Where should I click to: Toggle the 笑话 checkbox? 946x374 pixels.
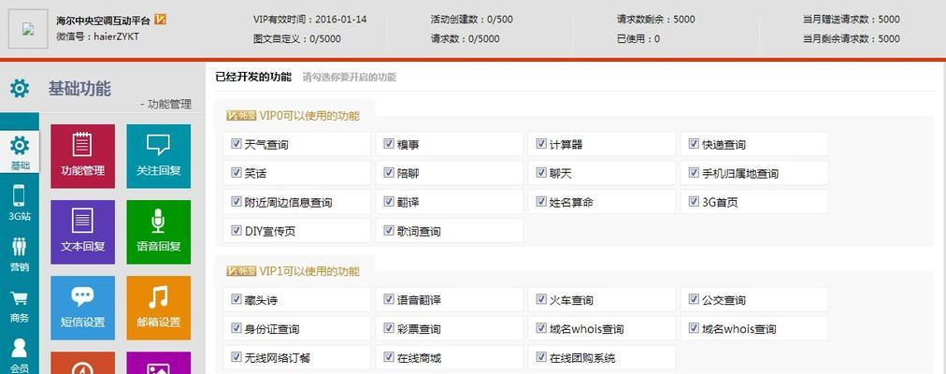236,173
